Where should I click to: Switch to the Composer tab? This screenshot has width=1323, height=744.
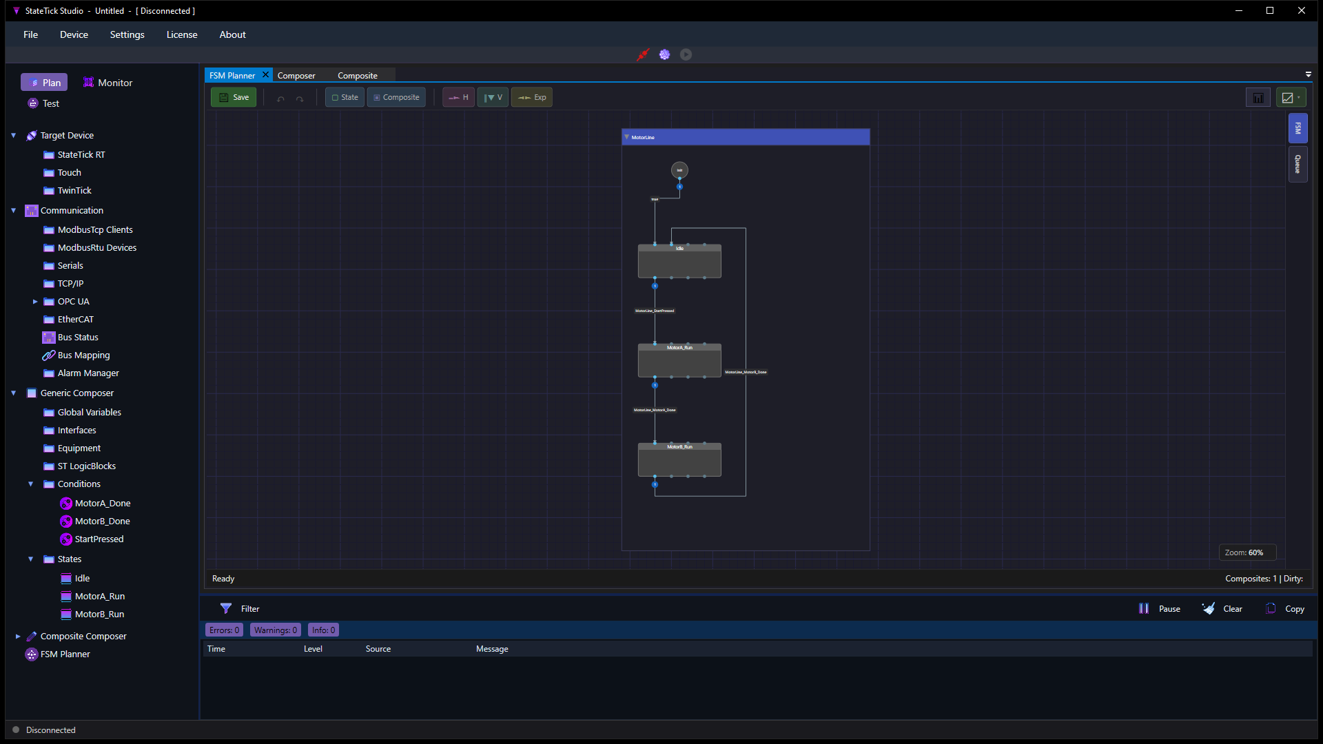point(296,75)
